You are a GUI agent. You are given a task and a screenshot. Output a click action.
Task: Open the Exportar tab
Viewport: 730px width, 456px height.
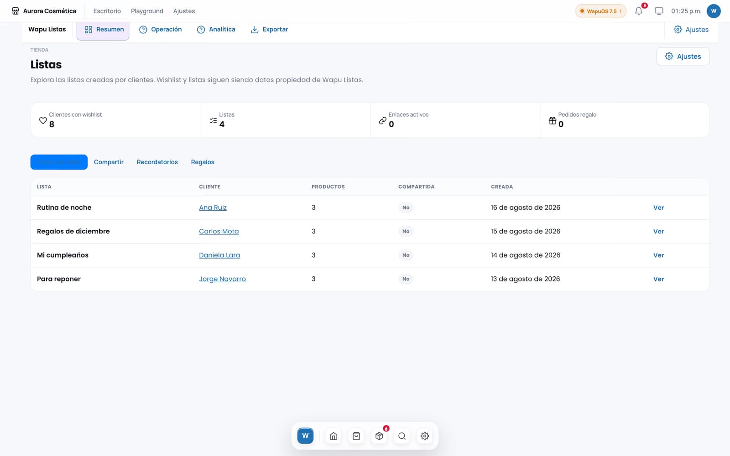pyautogui.click(x=270, y=29)
